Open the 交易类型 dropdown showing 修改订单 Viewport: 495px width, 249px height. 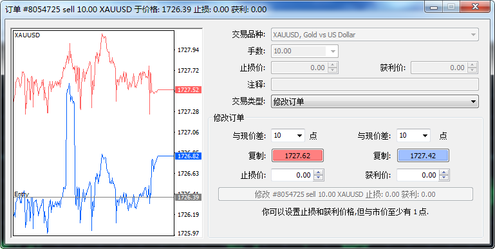375,102
